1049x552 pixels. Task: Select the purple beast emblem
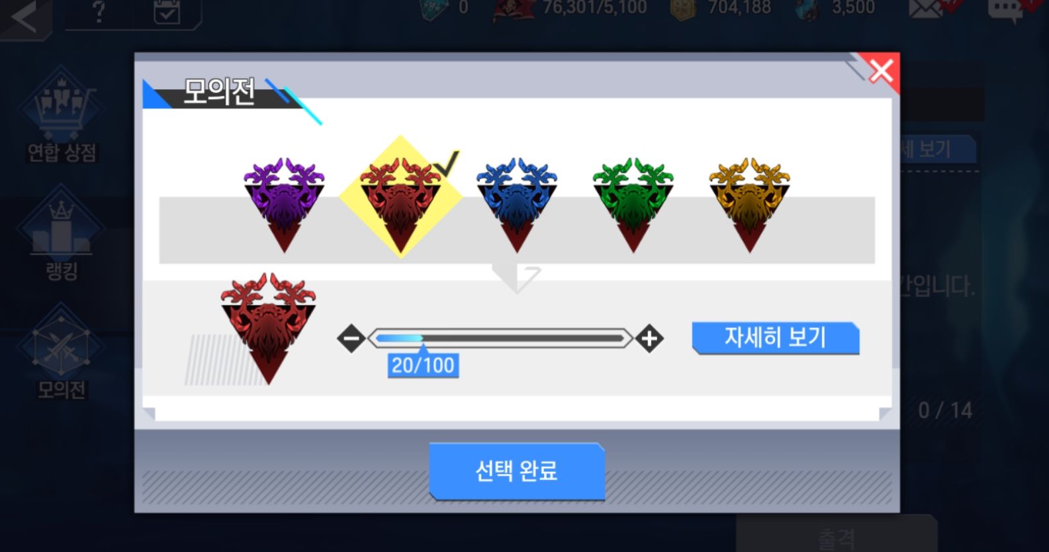coord(284,205)
